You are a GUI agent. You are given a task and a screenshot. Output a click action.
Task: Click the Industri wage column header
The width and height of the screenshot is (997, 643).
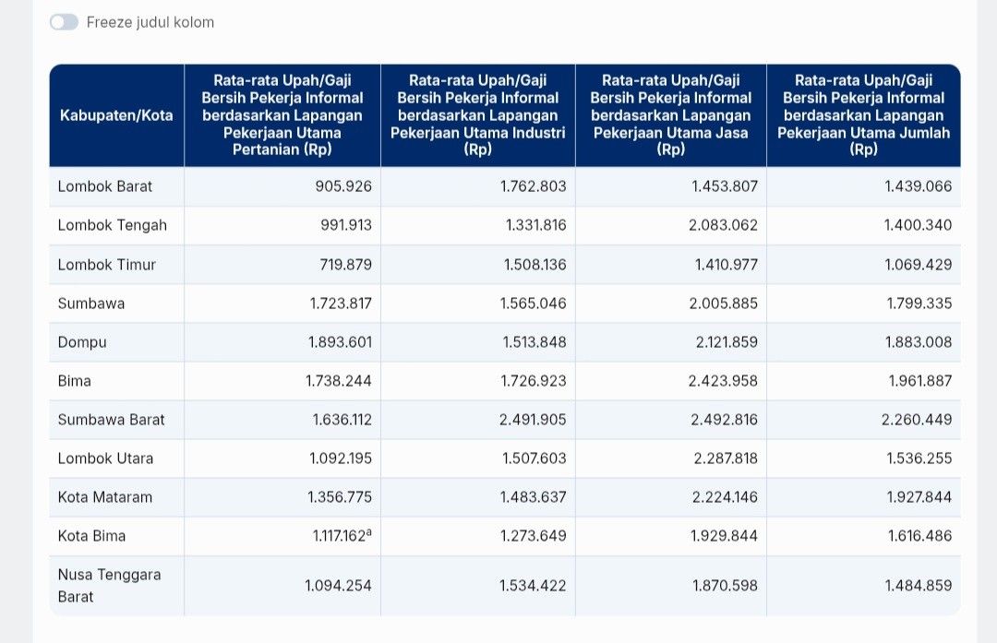tap(477, 115)
